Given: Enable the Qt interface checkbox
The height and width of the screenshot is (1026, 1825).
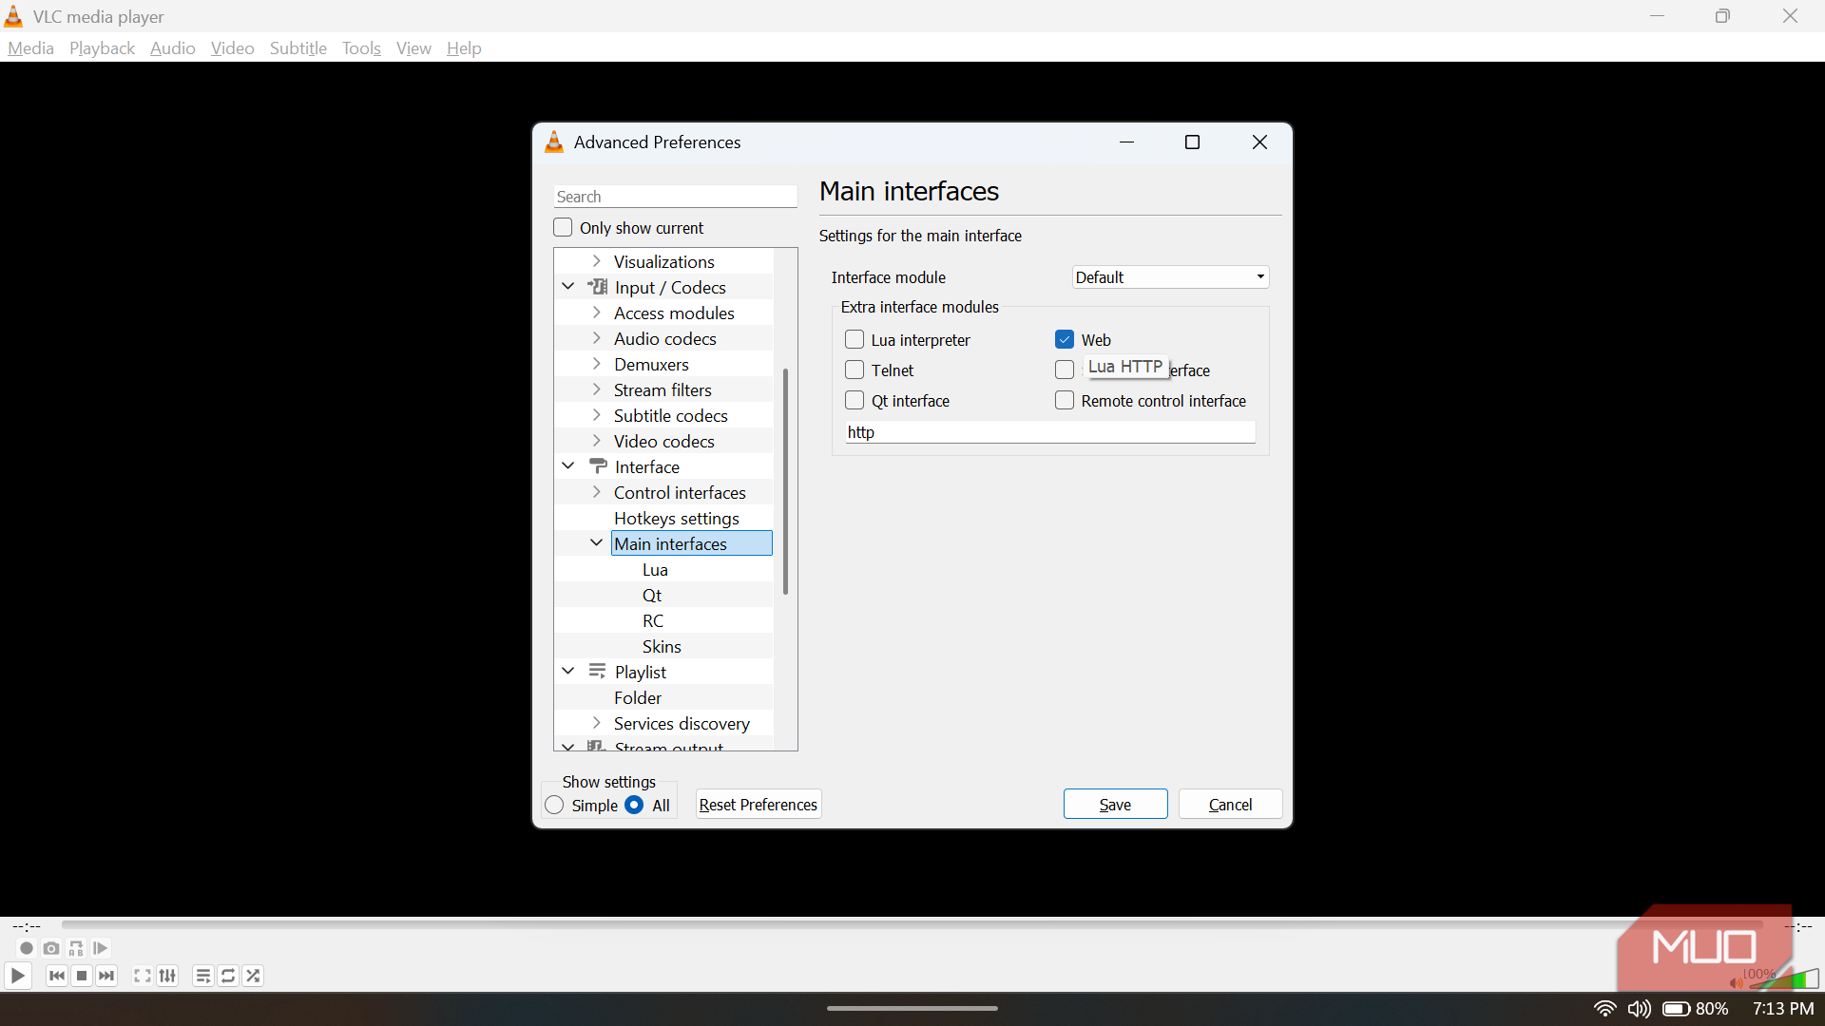Looking at the screenshot, I should click(855, 401).
